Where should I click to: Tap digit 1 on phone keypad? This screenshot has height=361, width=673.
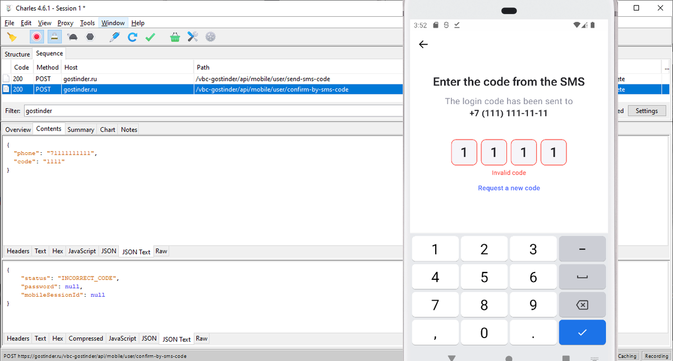click(x=435, y=250)
